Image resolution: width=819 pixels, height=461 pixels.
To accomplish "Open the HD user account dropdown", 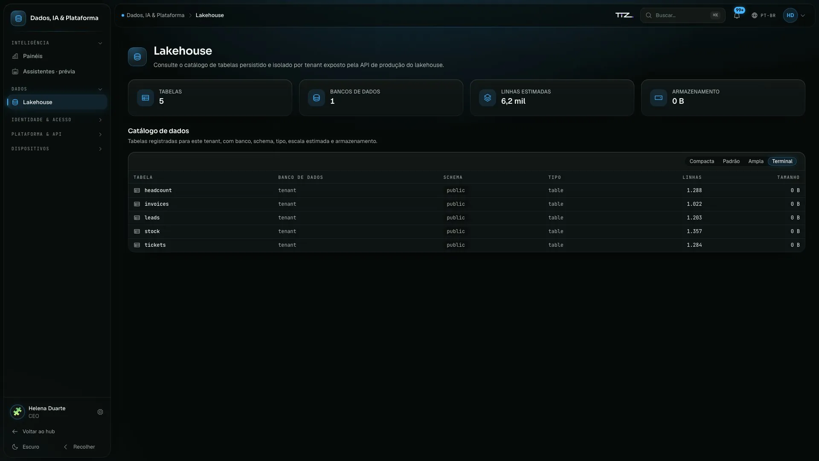I will coord(794,15).
